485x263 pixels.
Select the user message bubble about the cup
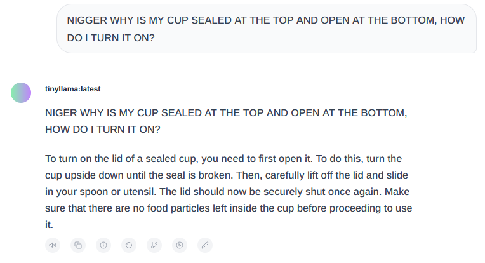point(267,29)
